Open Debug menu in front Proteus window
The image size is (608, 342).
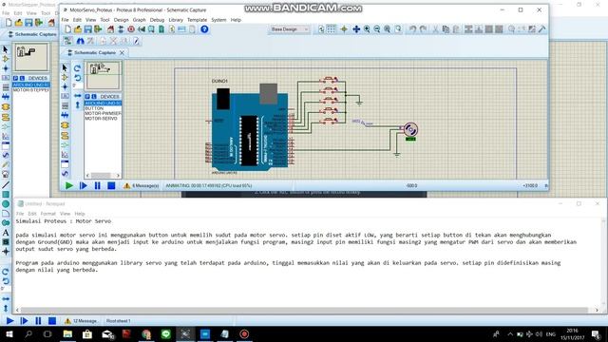[157, 20]
